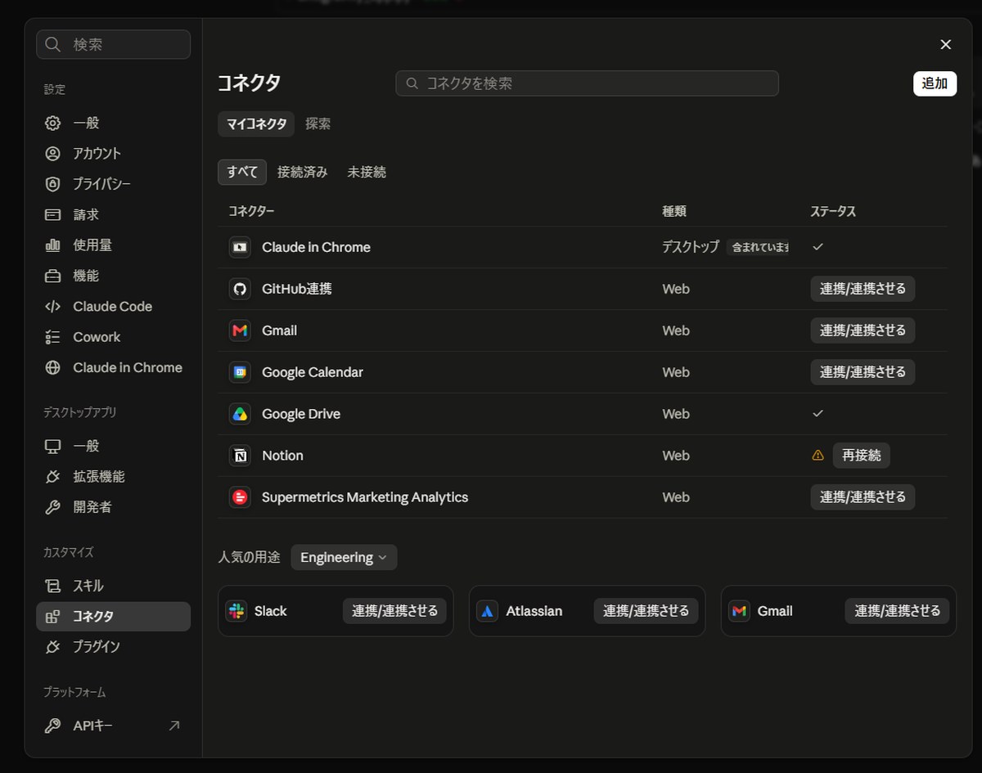Click the Notion warning triangle icon

(x=818, y=456)
